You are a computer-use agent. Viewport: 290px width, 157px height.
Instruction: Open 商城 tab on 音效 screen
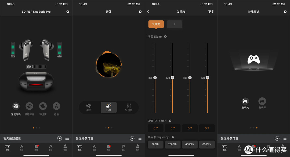point(109,148)
